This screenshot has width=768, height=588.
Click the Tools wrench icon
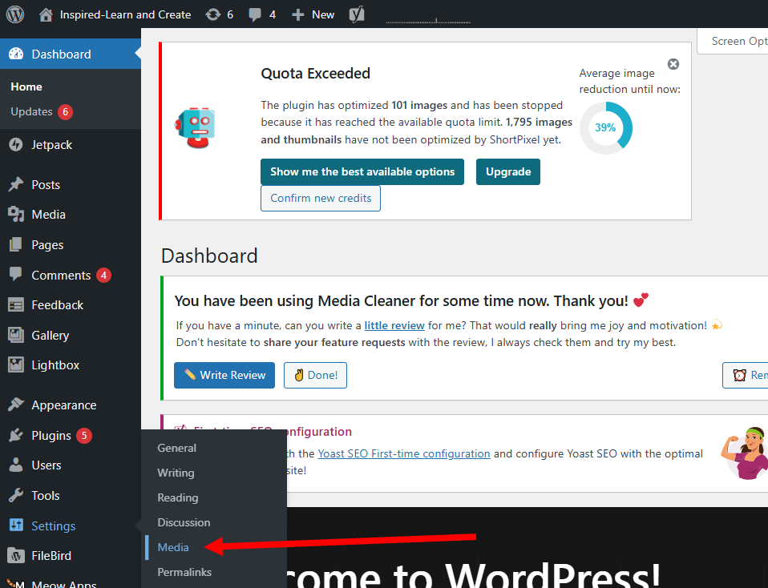(16, 495)
